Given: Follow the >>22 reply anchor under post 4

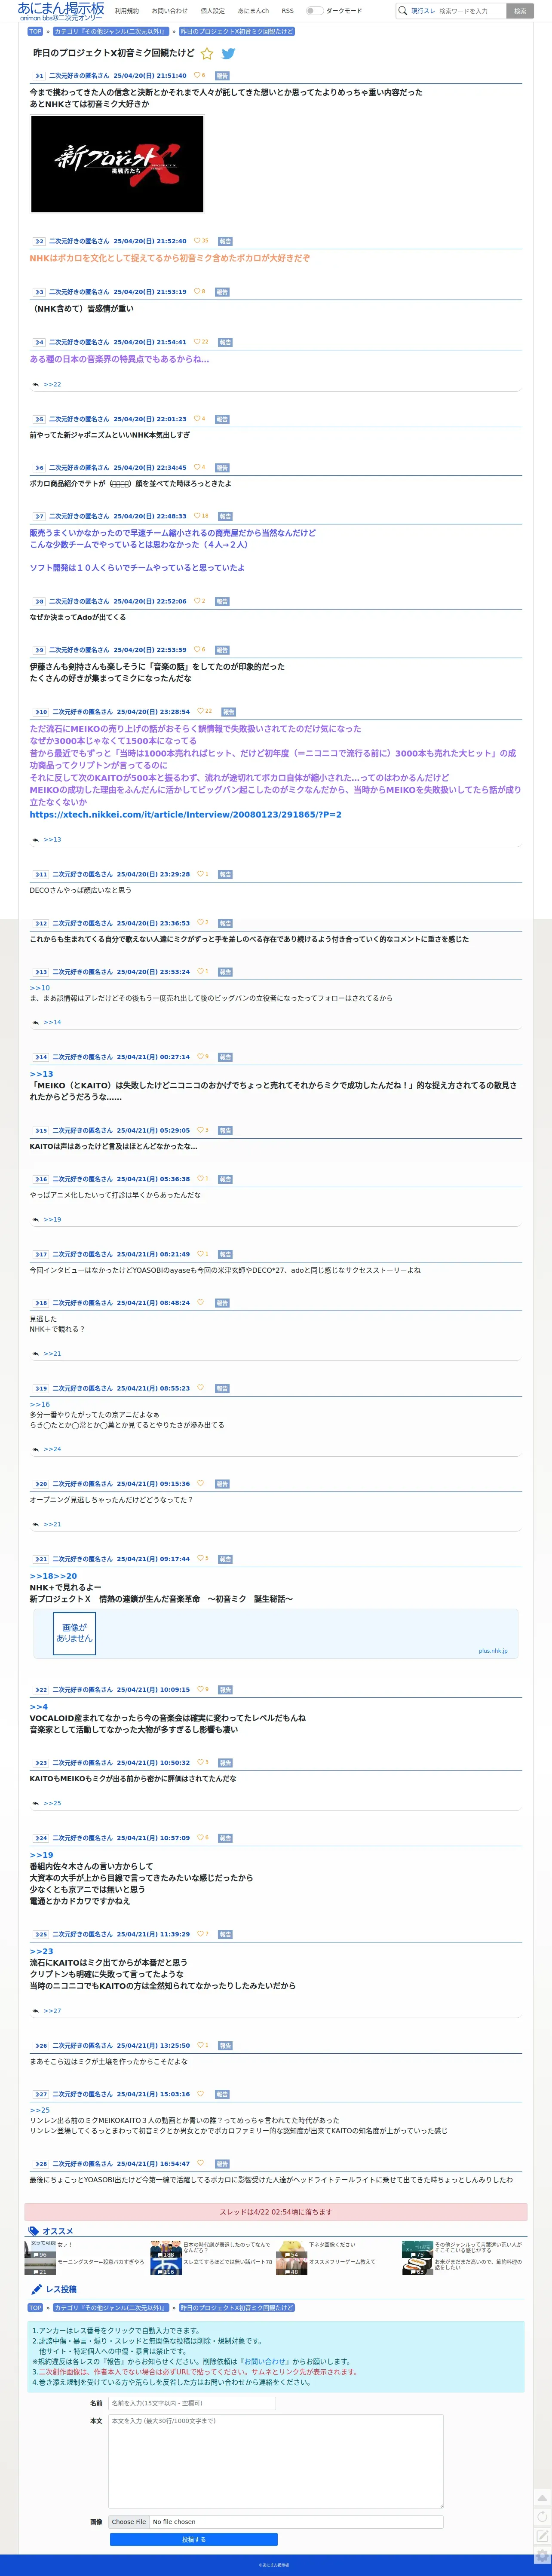Looking at the screenshot, I should (x=52, y=384).
